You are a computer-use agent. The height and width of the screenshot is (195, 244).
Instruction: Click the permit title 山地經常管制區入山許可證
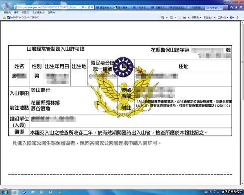pyautogui.click(x=56, y=49)
